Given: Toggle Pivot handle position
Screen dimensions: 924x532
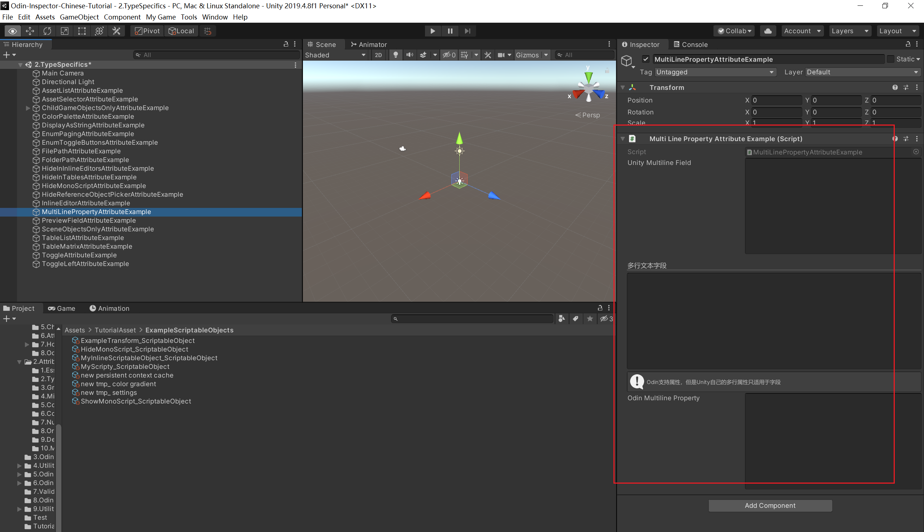Looking at the screenshot, I should pos(147,31).
